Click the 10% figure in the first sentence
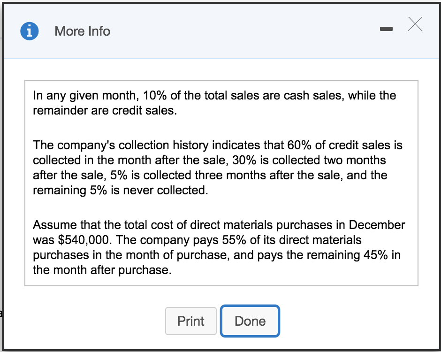Image resolution: width=441 pixels, height=352 pixels. [155, 95]
